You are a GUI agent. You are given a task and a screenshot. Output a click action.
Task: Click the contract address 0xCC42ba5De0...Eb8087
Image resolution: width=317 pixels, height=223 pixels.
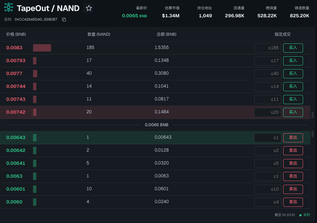click(36, 20)
